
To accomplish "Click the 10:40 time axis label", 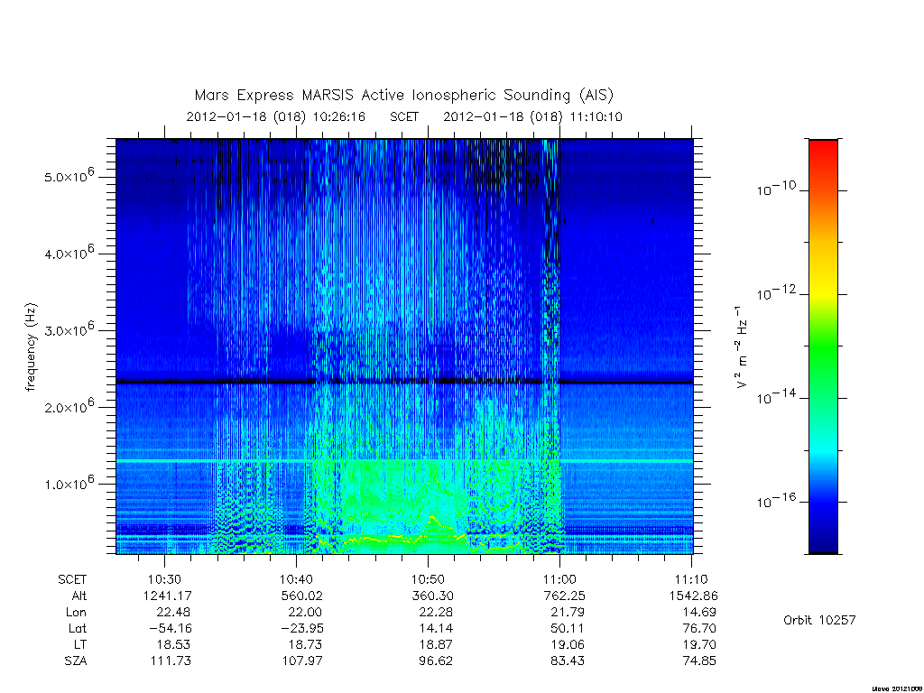I will pos(296,580).
